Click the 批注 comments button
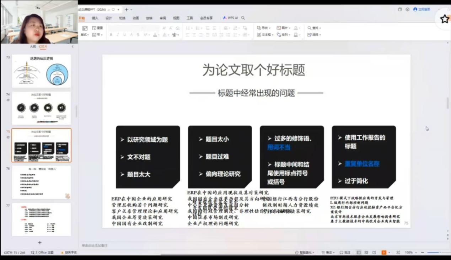Image resolution: width=451 pixels, height=260 pixels. (345, 253)
